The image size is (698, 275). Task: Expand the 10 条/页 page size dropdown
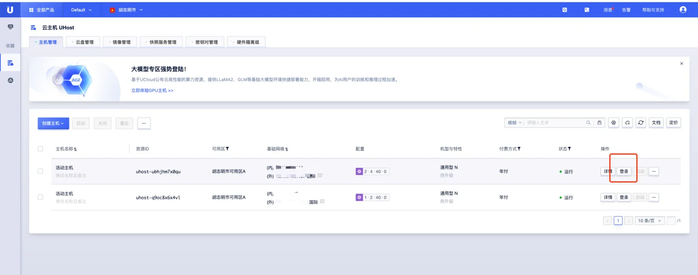(x=650, y=221)
